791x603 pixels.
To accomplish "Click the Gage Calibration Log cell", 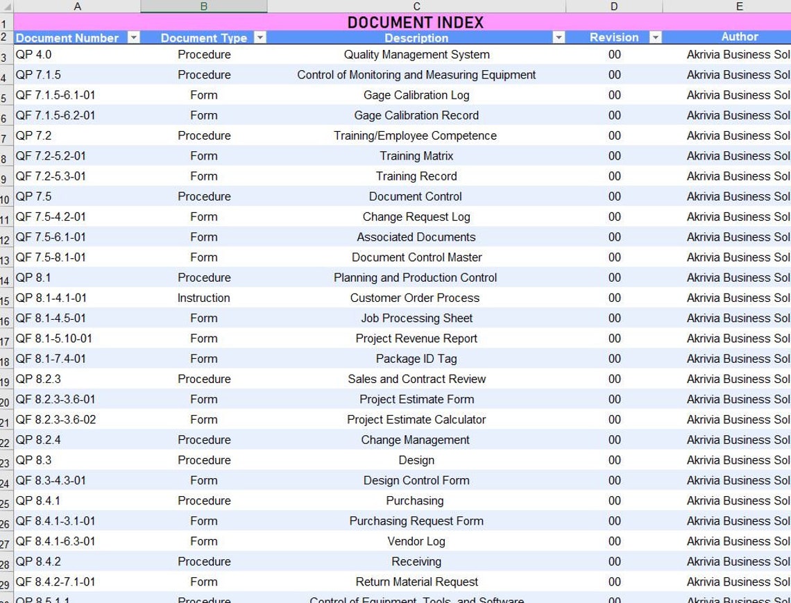I will [x=416, y=95].
